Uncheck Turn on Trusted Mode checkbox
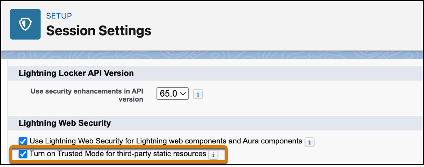The height and width of the screenshot is (167, 424). click(23, 154)
